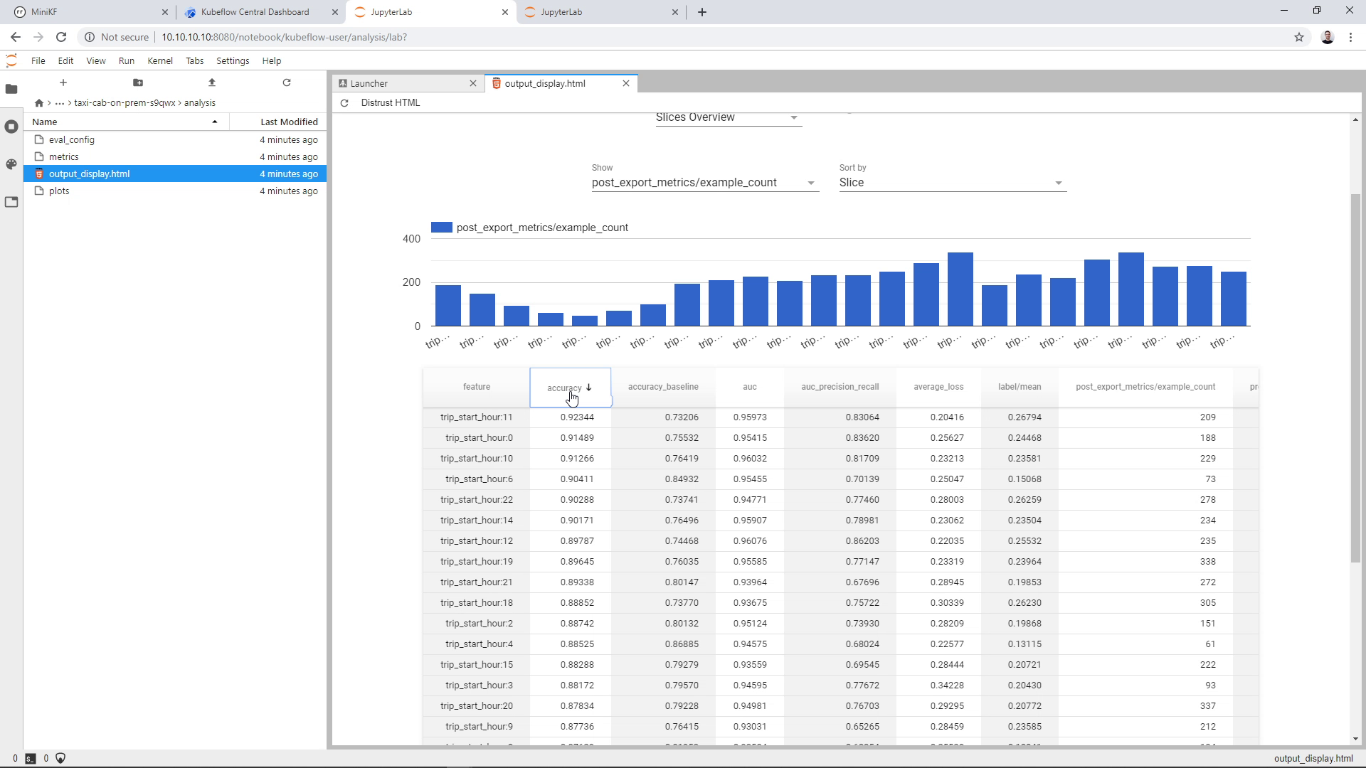Click the analysis breadcrumb link
1366x768 pixels.
point(200,103)
